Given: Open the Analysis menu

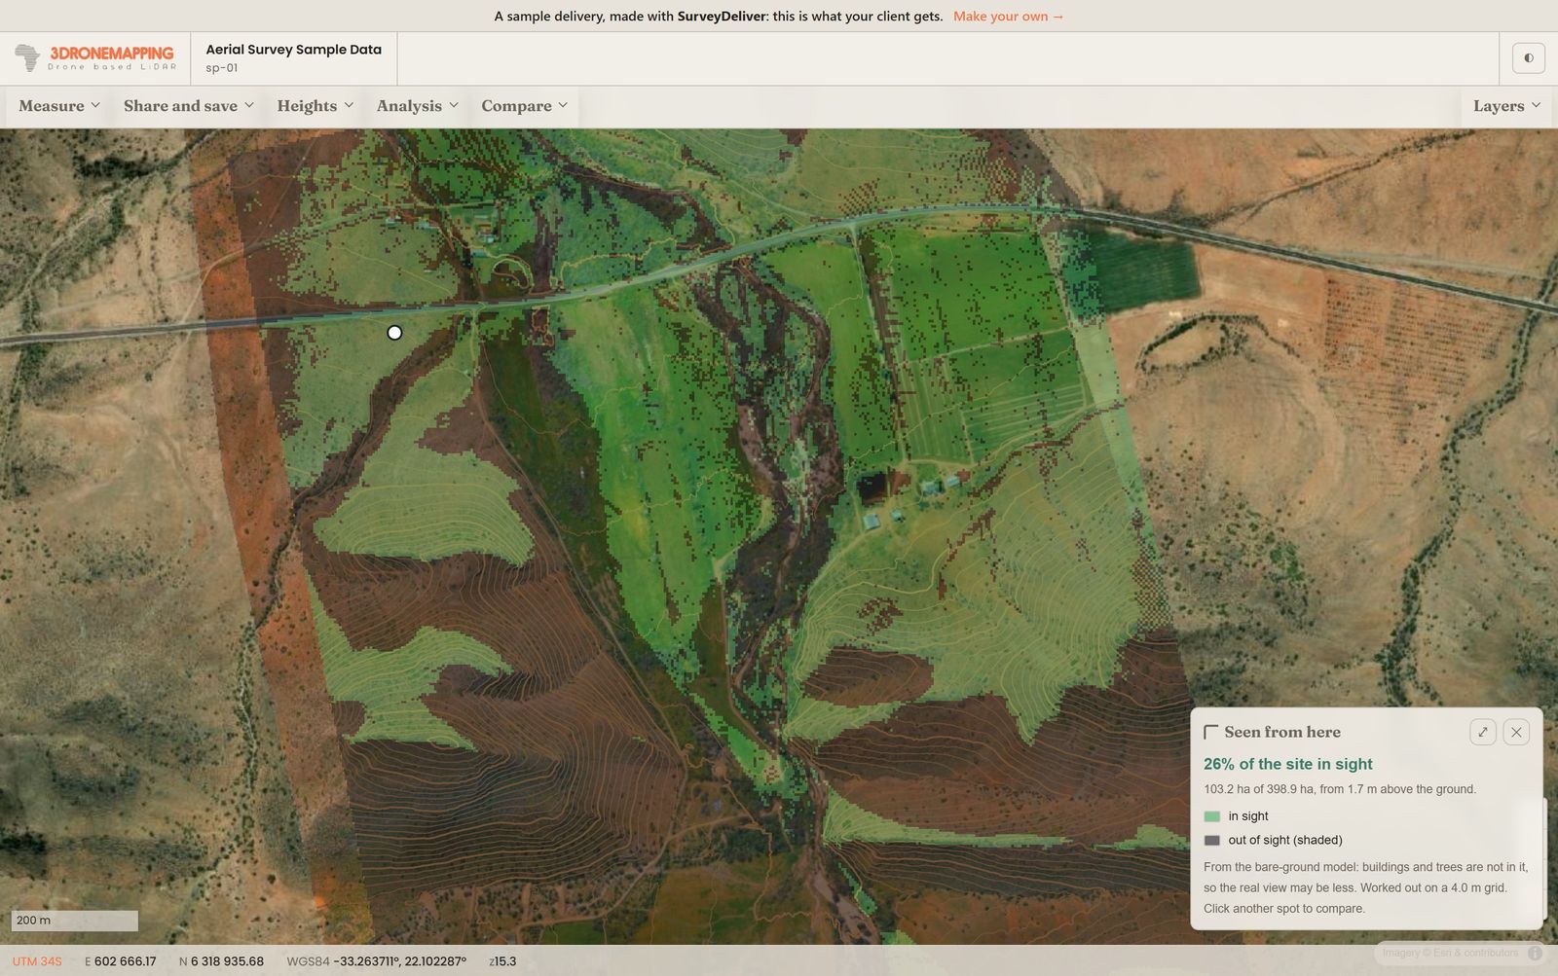Looking at the screenshot, I should click(418, 106).
